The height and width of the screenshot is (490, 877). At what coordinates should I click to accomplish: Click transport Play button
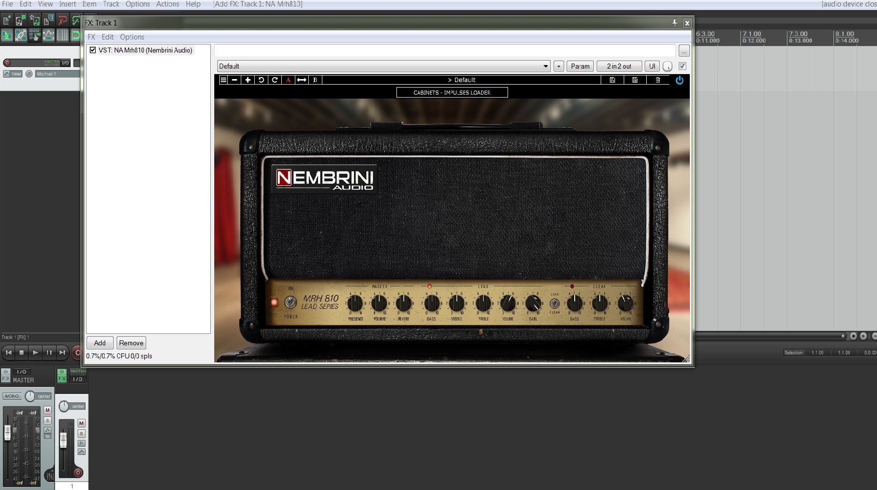pos(35,352)
